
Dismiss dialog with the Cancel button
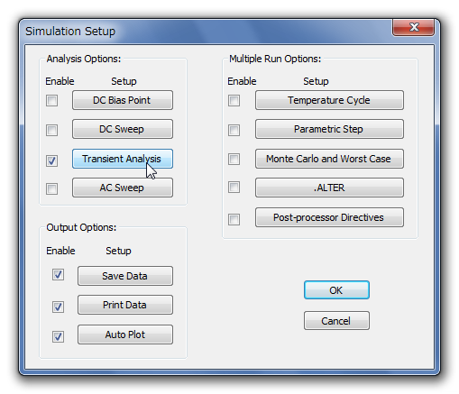click(x=336, y=321)
